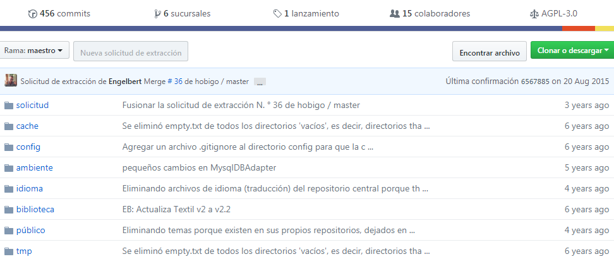Open commit 'Eliminando temas porque existen'
The width and height of the screenshot is (614, 259).
pyautogui.click(x=268, y=231)
